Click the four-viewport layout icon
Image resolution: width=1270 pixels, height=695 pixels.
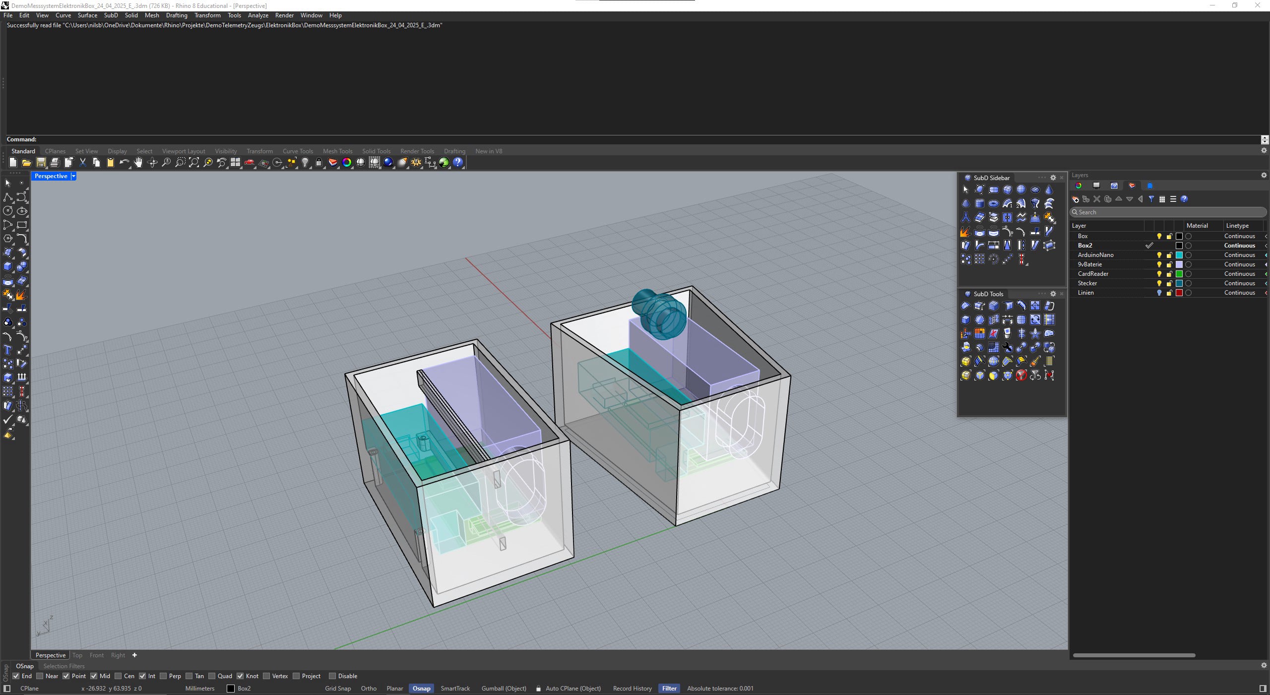click(x=236, y=162)
